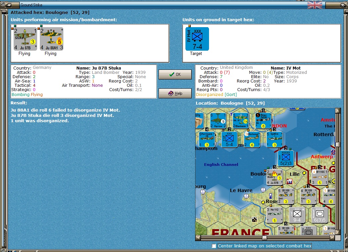Screen dimensions: 348x252
Task: Click the 'Antwerp' map label
Action: pos(322,157)
